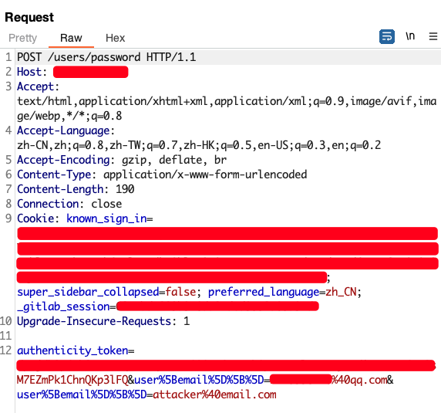Click the Content-Type header value
Screen dimensions: 441x413
pyautogui.click(x=205, y=174)
